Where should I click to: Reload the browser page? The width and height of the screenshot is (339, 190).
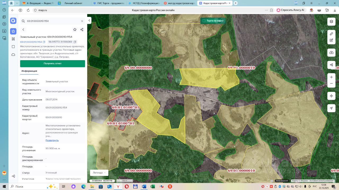pyautogui.click(x=28, y=10)
